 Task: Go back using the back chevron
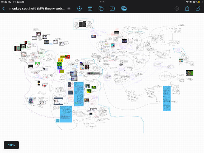(4, 9)
